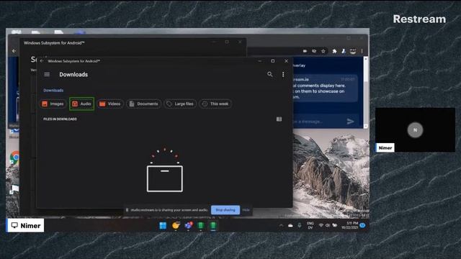Hide the screen sharing notification bar
Viewport: 461px width, 259px height.
click(x=246, y=210)
